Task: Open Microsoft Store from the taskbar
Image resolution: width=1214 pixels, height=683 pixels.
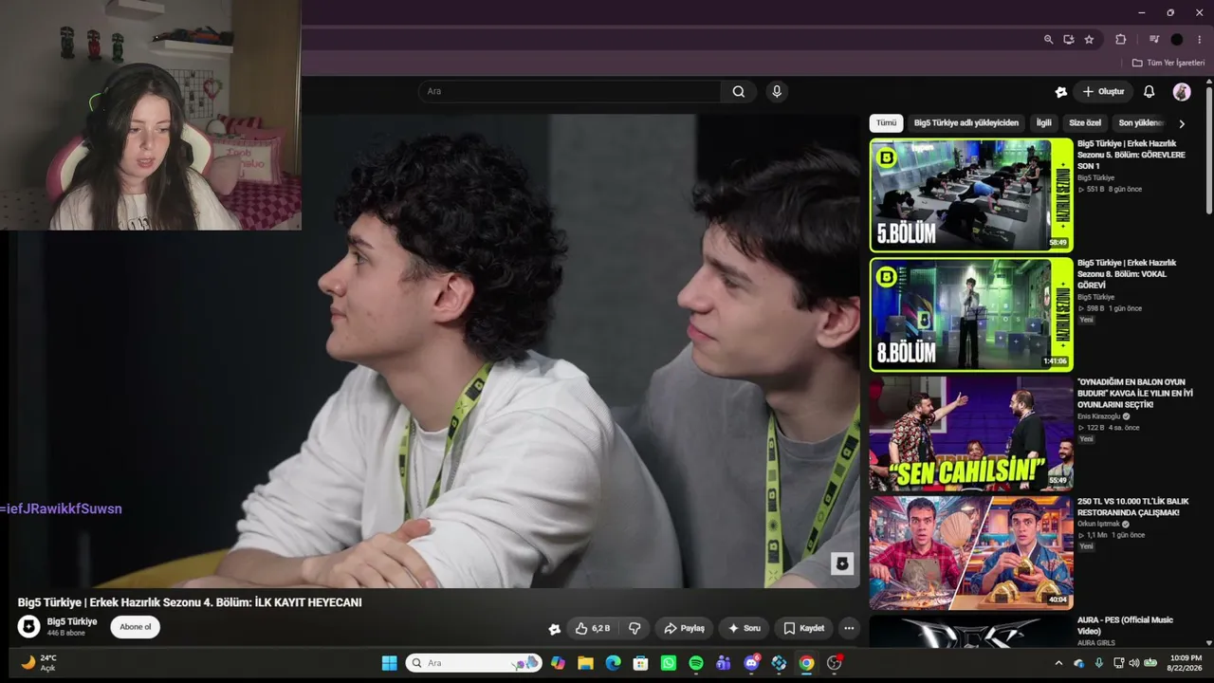Action: 640,663
